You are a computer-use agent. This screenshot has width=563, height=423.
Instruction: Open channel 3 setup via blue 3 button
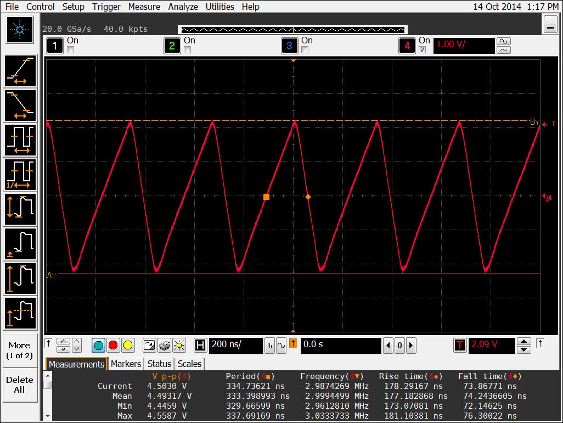(x=289, y=46)
